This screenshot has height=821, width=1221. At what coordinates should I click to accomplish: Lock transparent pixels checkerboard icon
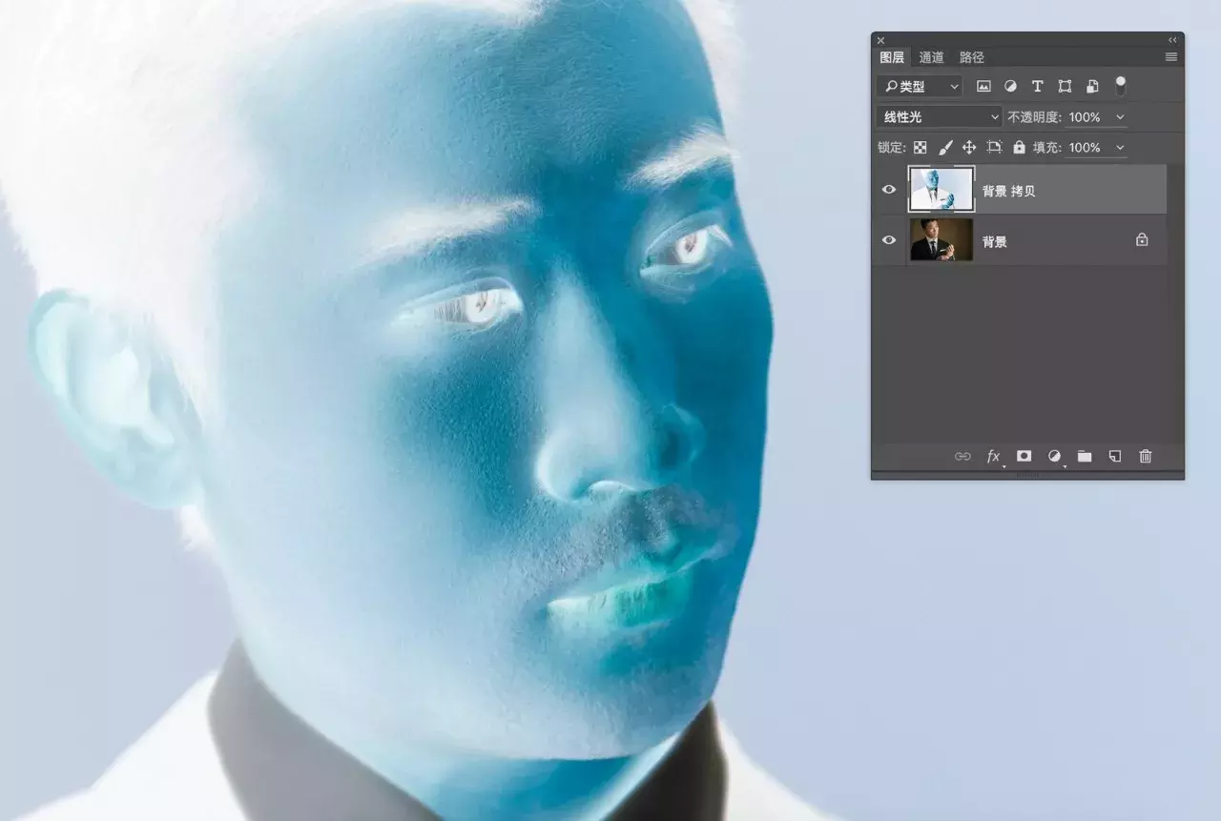921,148
